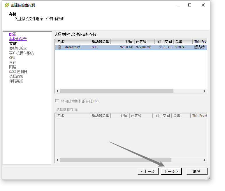Minimize the 创建新的虚拟机 window
The height and width of the screenshot is (191, 225).
click(177, 5)
